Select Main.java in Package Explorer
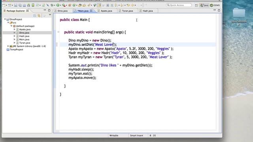 point(24,39)
